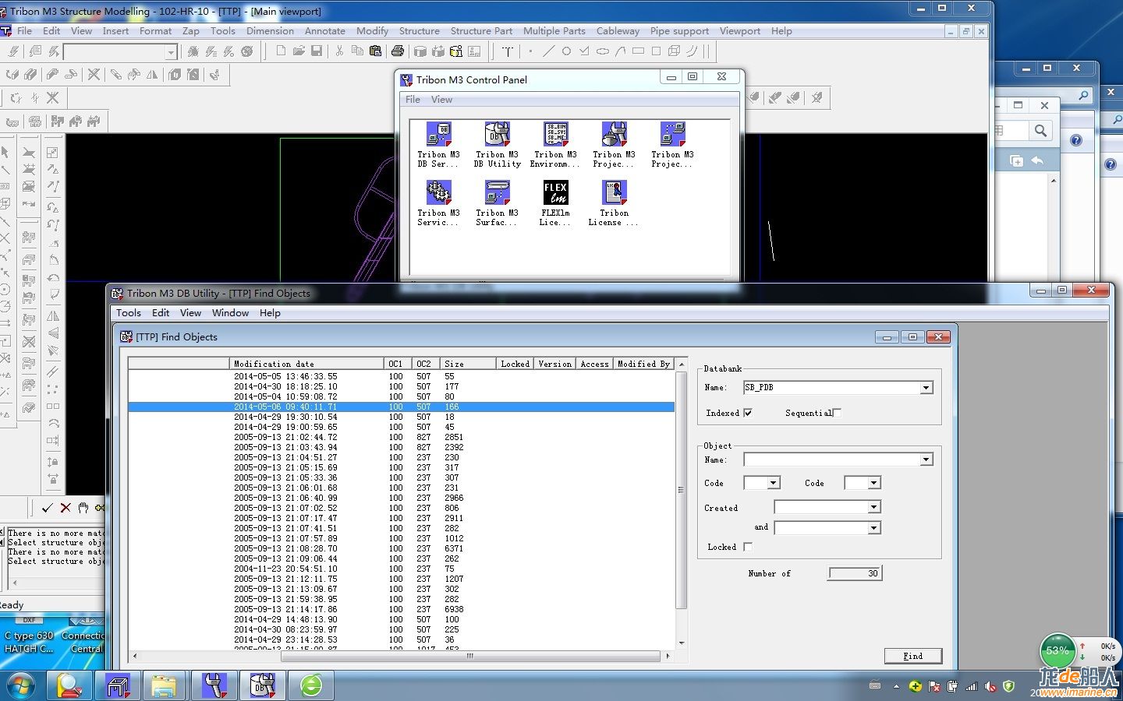This screenshot has width=1123, height=701.
Task: Click the OC1 column header
Action: 398,364
